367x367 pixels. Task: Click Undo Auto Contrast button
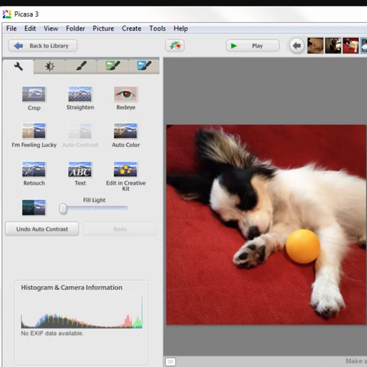click(x=42, y=229)
